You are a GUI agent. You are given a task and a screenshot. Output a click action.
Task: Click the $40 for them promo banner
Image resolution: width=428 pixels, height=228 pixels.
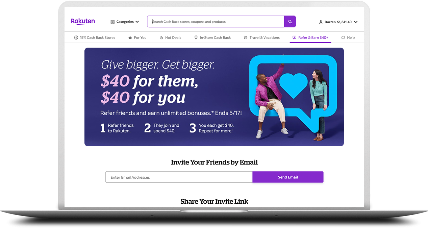(x=214, y=97)
